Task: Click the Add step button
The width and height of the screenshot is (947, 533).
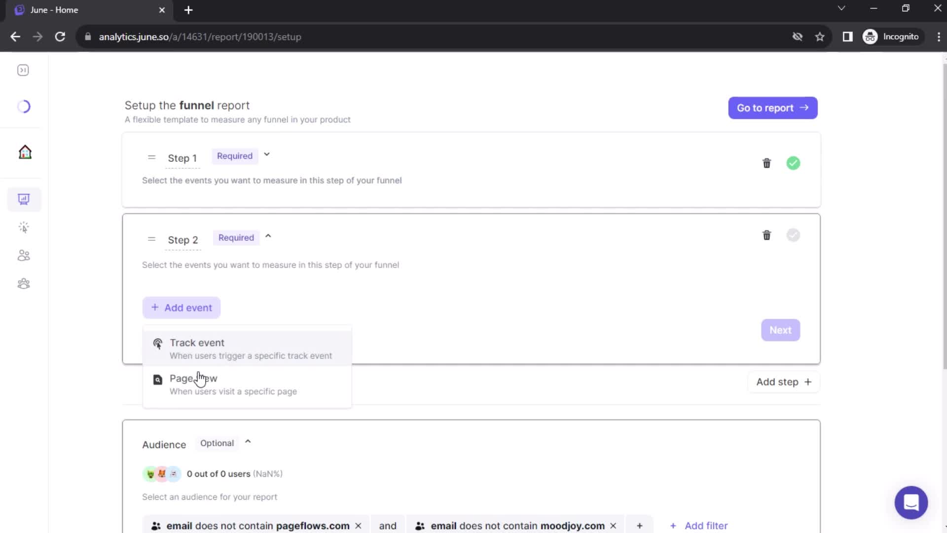Action: (784, 381)
